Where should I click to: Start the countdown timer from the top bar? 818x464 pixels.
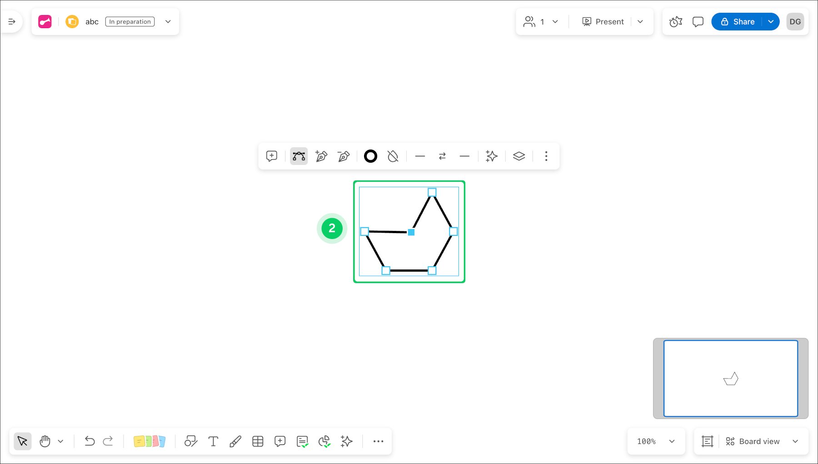675,21
